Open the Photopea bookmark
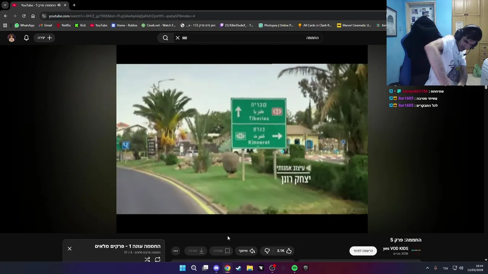The image size is (488, 274). (276, 25)
